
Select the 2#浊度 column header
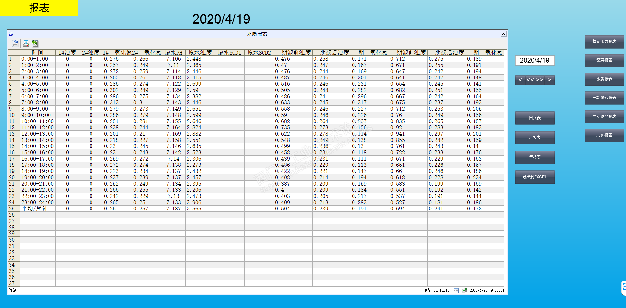(91, 53)
